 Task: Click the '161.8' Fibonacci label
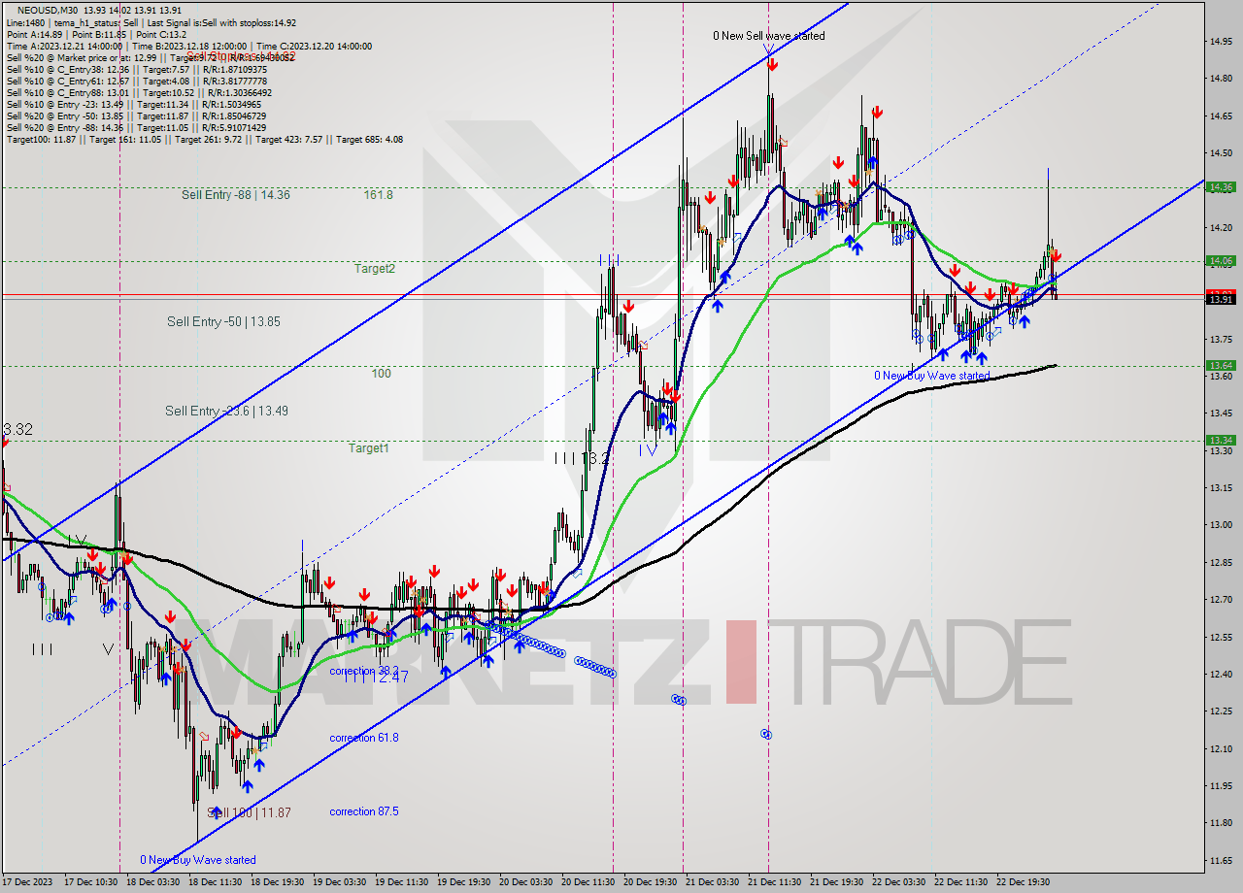point(379,195)
